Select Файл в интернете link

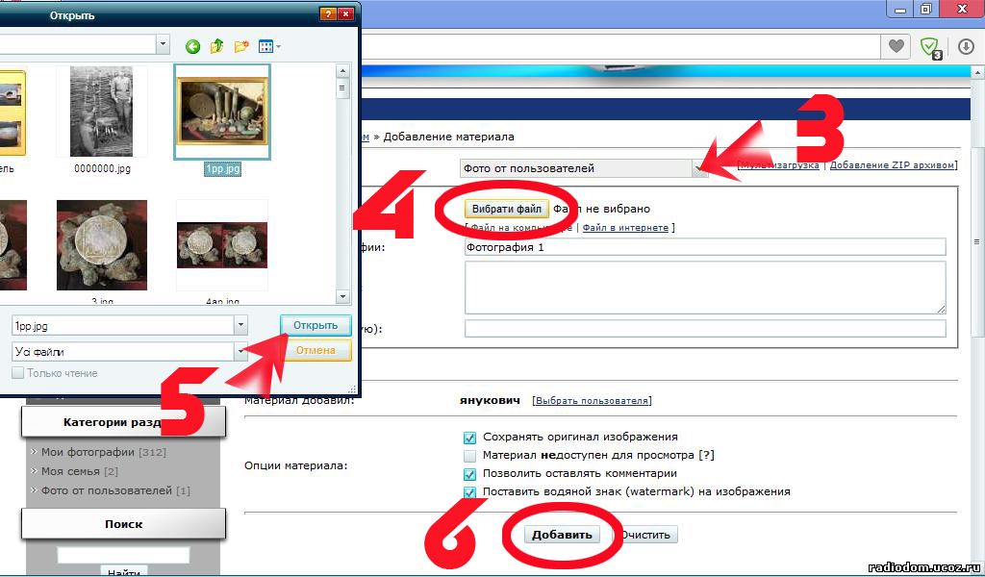pyautogui.click(x=625, y=228)
